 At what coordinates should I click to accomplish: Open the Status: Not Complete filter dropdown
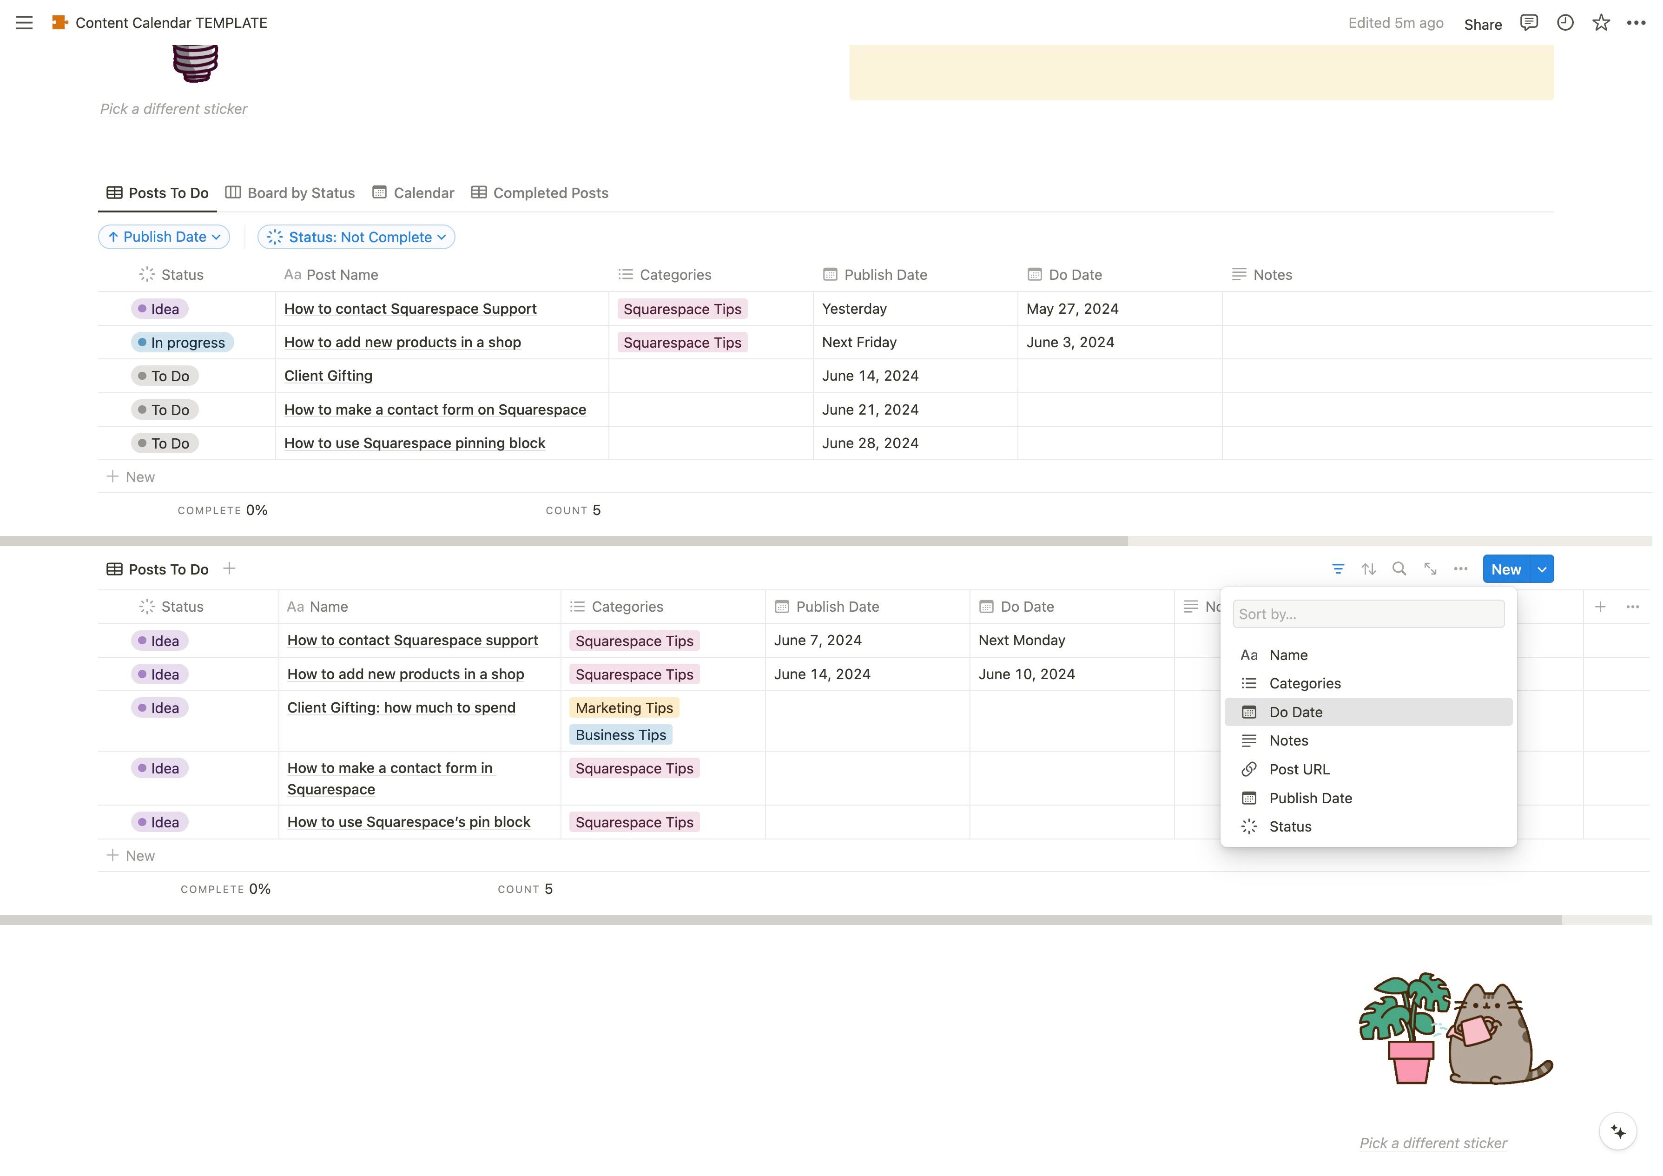[356, 237]
